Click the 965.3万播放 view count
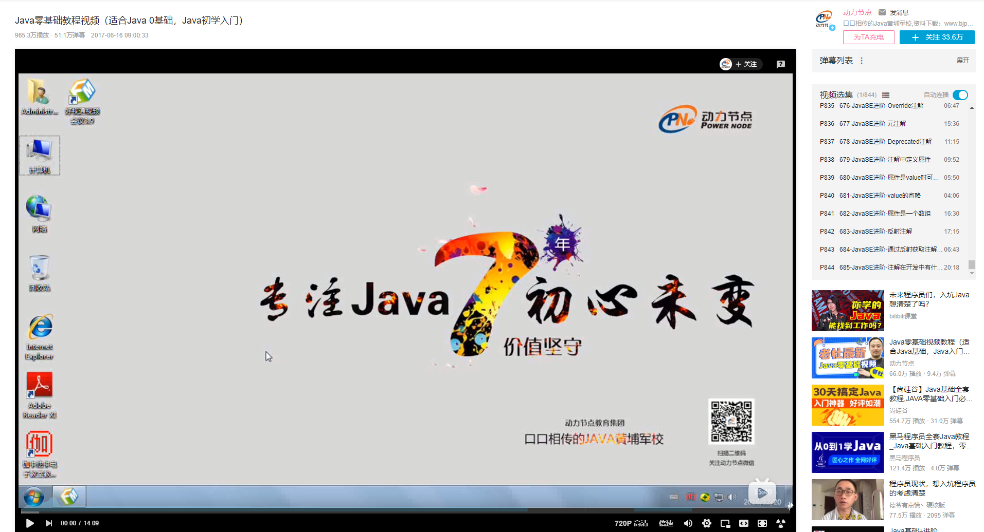The image size is (984, 532). [31, 35]
